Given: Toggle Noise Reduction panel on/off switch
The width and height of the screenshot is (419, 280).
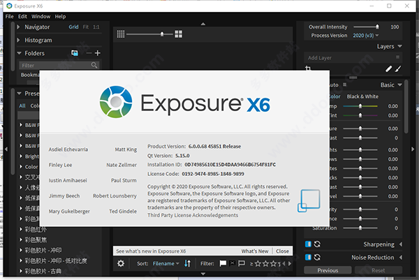Looking at the screenshot, I should click(x=308, y=257).
